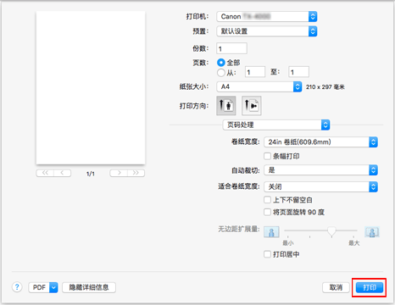Screen dimensions: 395x305
Task: Go to last preview page
Action: coord(136,173)
